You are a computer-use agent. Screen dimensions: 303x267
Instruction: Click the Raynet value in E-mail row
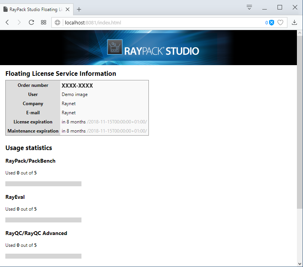click(69, 113)
